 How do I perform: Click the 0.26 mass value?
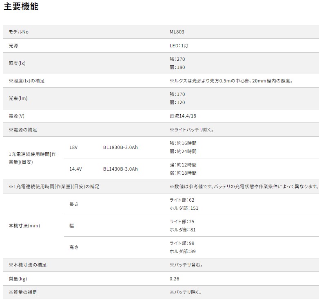(174, 279)
